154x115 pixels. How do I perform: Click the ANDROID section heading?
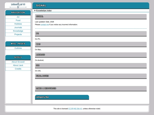(91, 55)
